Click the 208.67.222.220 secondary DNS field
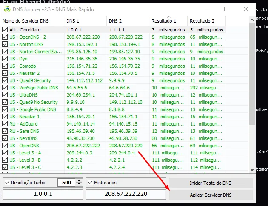 pos(126,194)
